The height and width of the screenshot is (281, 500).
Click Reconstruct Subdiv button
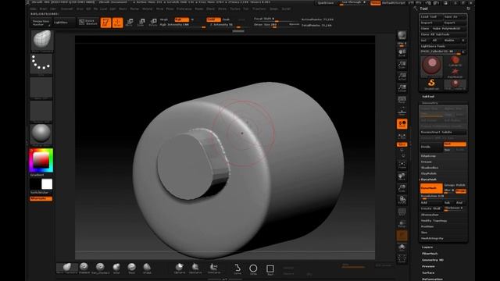(443, 132)
